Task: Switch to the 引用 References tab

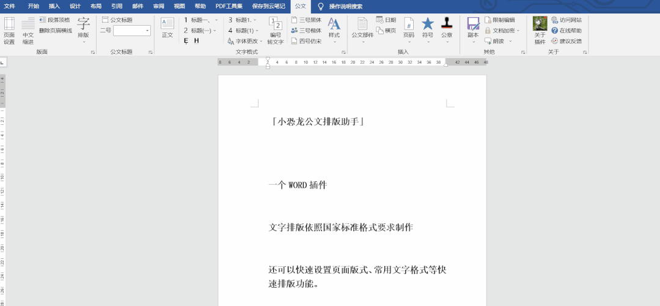Action: point(117,6)
